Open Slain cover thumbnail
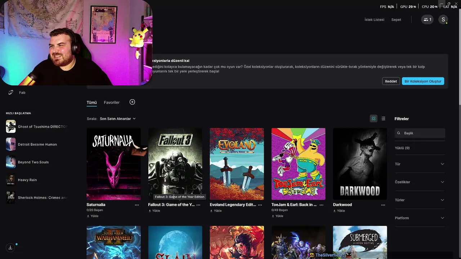Screen dimensions: 461x259 click(x=175, y=242)
